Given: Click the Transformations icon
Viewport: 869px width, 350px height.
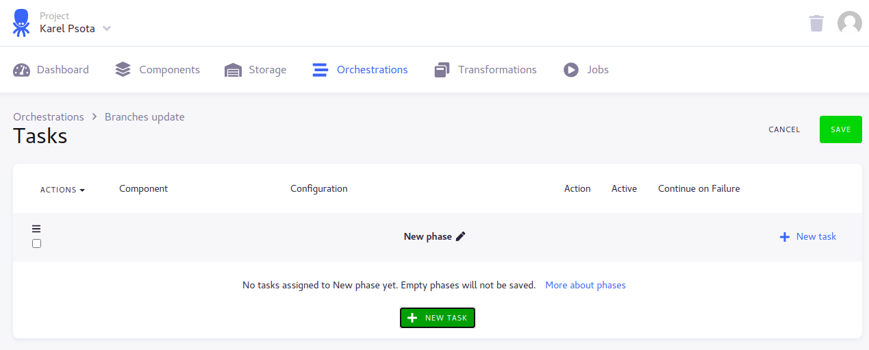Looking at the screenshot, I should [x=442, y=70].
